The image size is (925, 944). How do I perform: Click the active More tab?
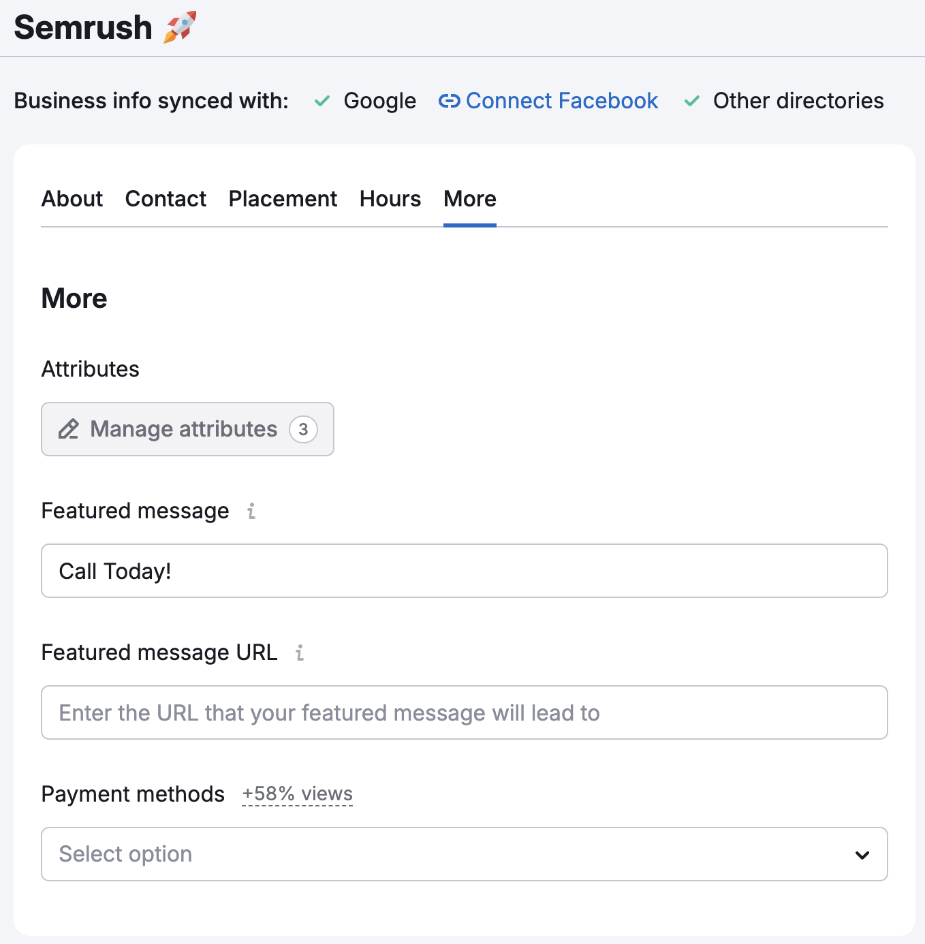tap(470, 199)
